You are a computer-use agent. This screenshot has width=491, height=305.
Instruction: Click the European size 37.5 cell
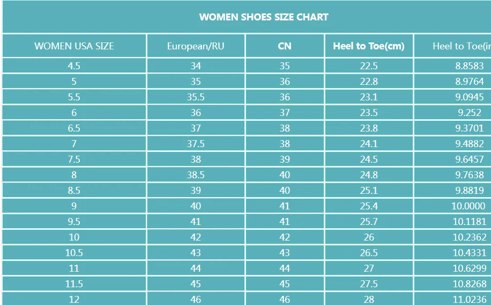coord(196,144)
